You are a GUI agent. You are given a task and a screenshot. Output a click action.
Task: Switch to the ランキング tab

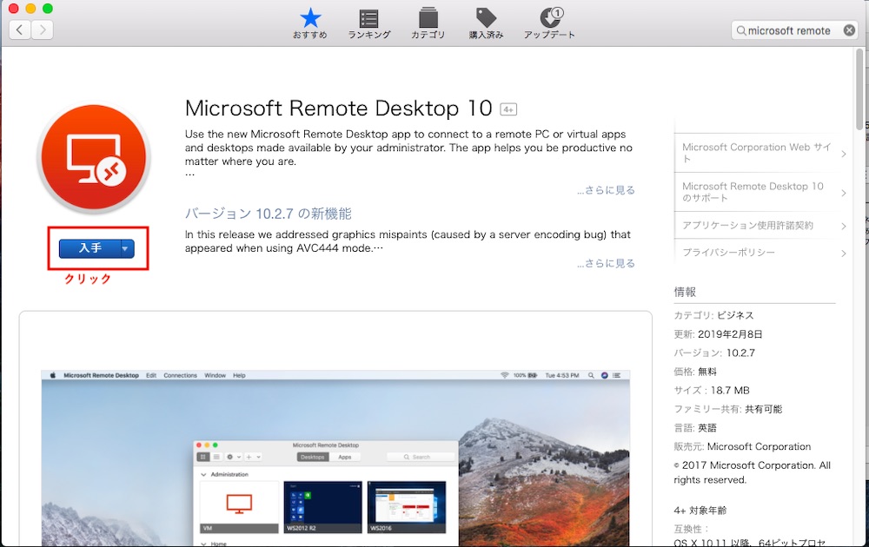(x=369, y=23)
